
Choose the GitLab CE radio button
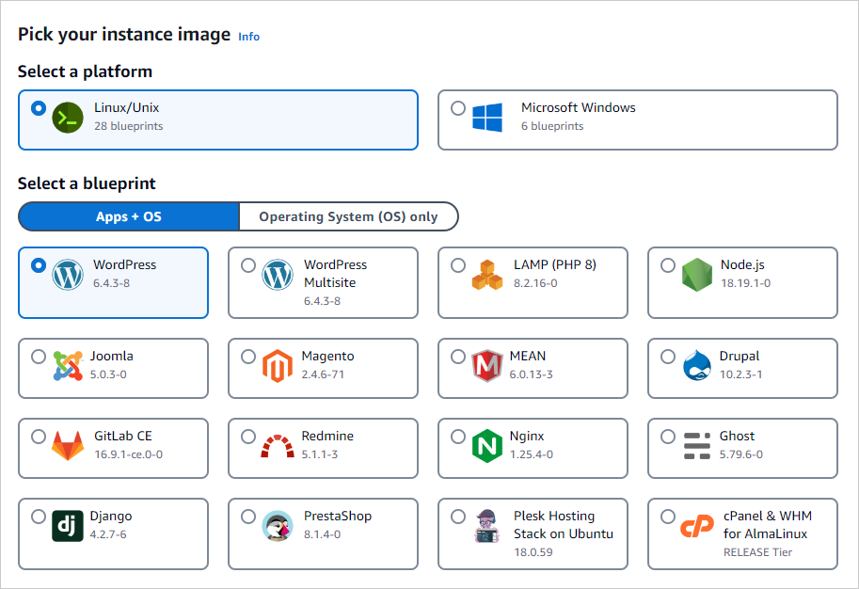click(x=39, y=437)
